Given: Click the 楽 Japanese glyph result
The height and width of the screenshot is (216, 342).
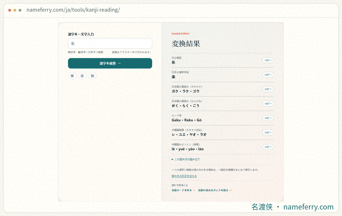Looking at the screenshot, I should tap(174, 77).
